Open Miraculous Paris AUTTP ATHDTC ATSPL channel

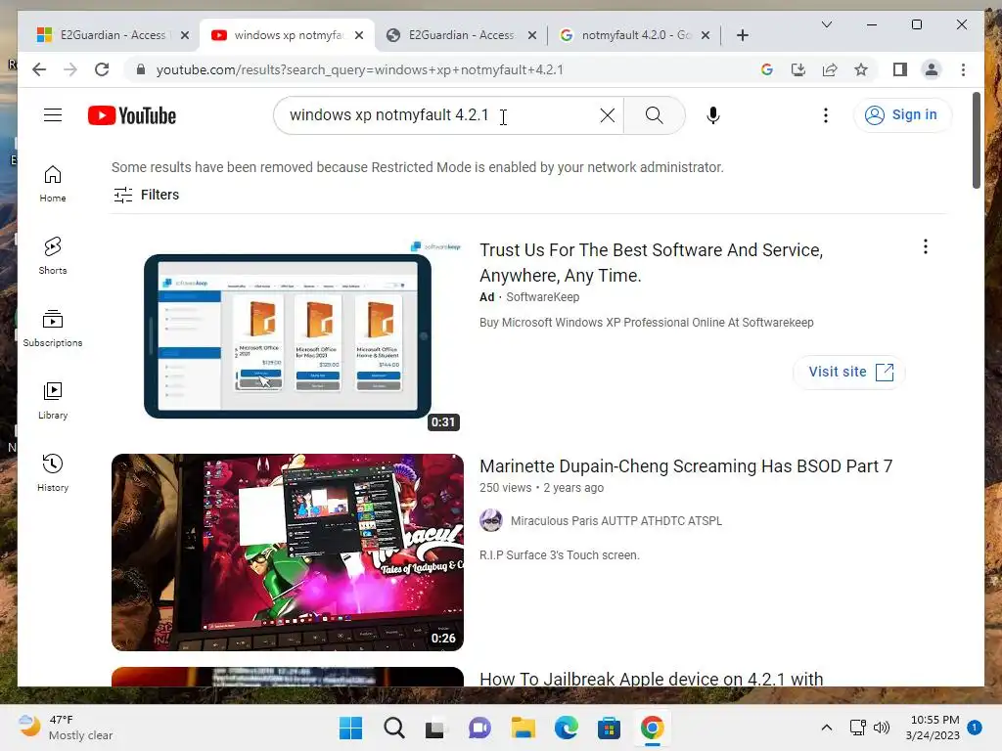[616, 521]
